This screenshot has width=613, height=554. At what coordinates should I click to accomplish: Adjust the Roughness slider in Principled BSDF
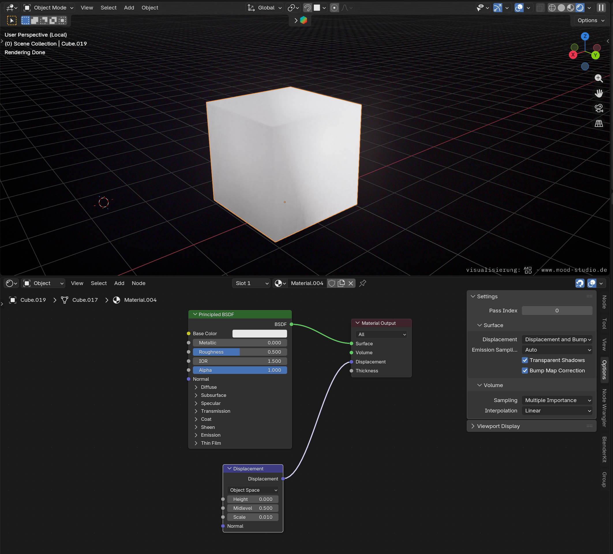[240, 352]
